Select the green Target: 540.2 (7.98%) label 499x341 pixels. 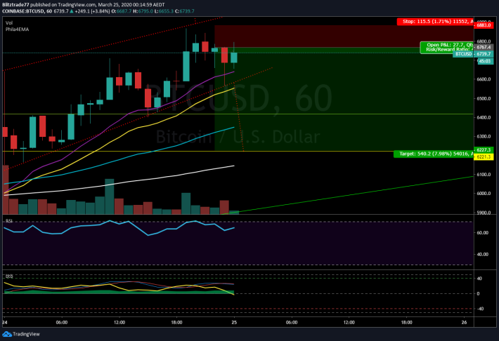click(434, 154)
